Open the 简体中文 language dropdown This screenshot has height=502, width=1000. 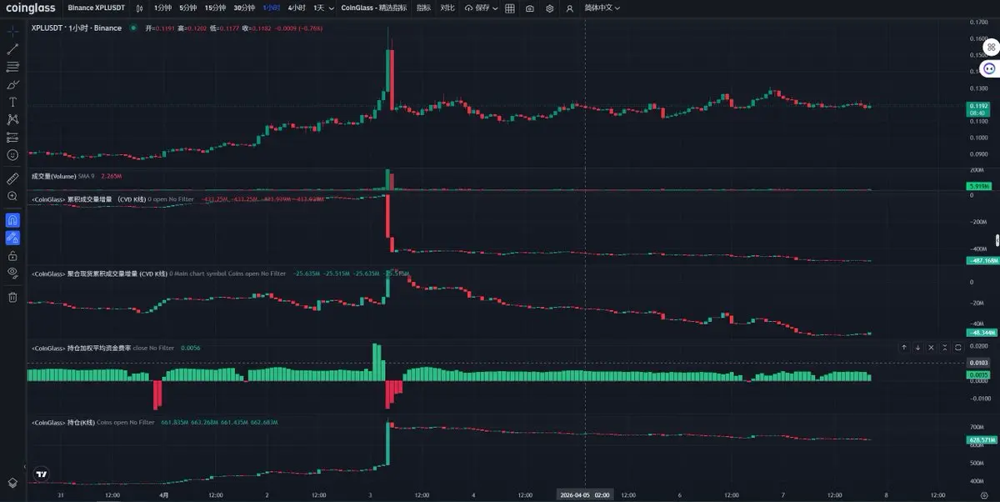coord(604,8)
